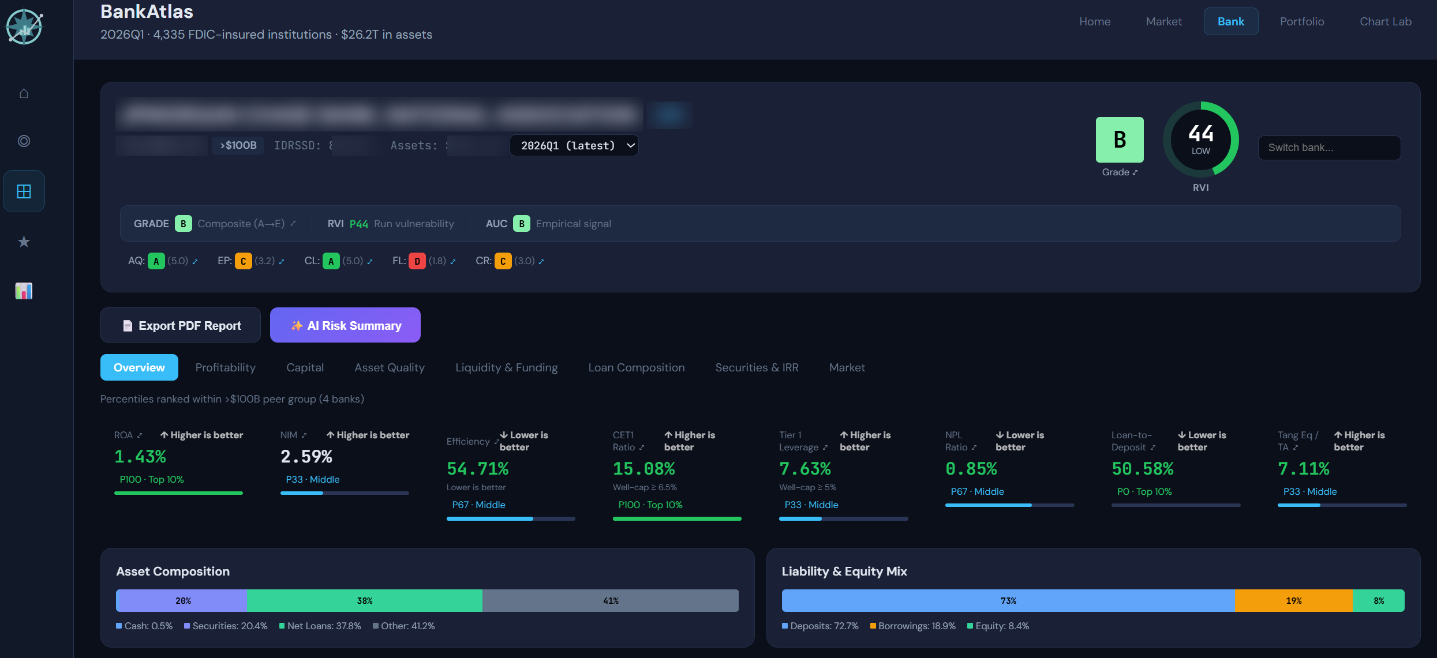The width and height of the screenshot is (1437, 658).
Task: Go to the Market nav item
Action: pos(1164,21)
